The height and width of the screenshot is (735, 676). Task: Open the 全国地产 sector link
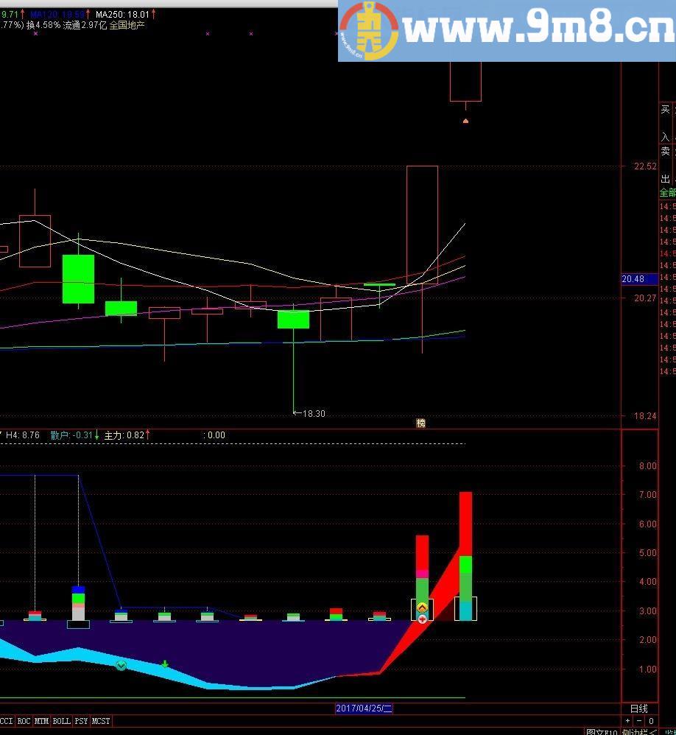point(127,25)
